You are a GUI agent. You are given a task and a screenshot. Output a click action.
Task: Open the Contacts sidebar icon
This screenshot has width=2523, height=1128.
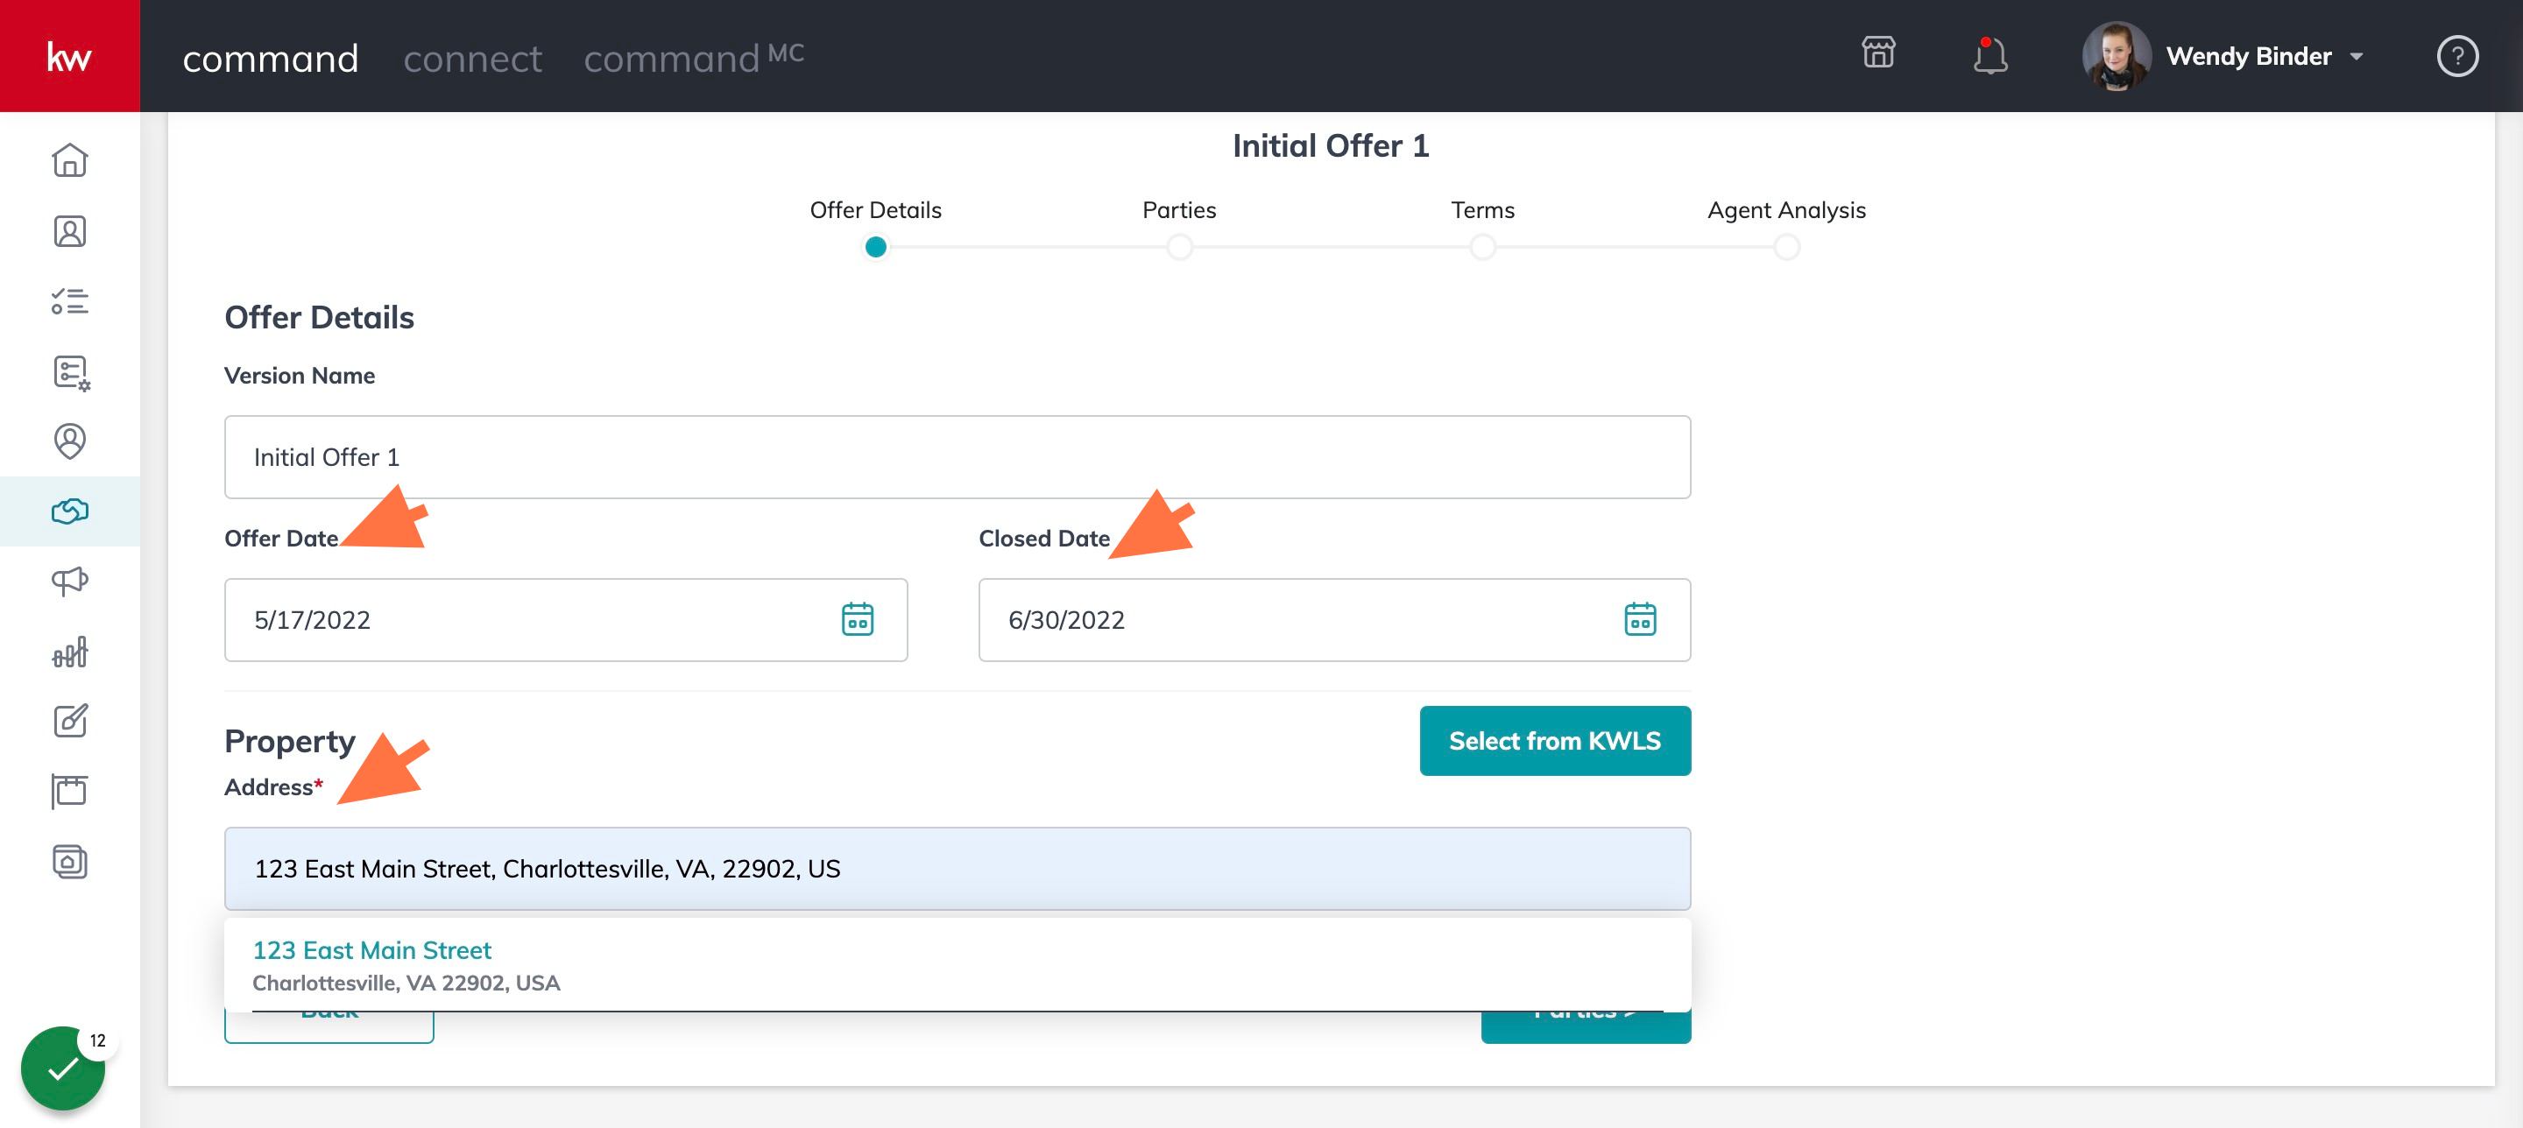tap(69, 231)
